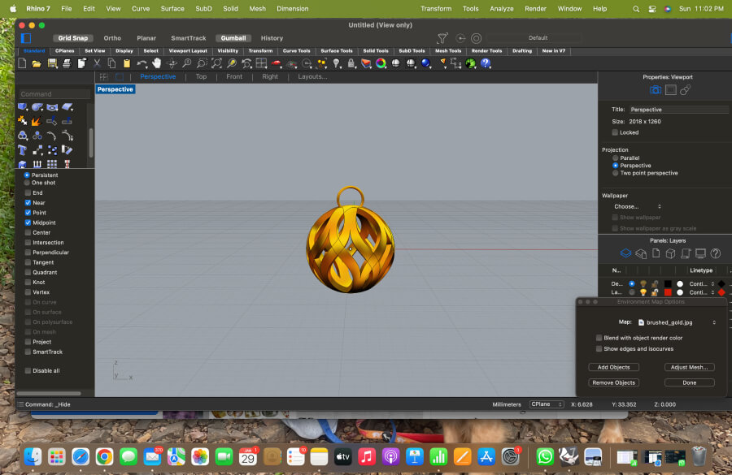The image size is (732, 475).
Task: Click the Help question mark panel icon
Action: pyautogui.click(x=716, y=253)
